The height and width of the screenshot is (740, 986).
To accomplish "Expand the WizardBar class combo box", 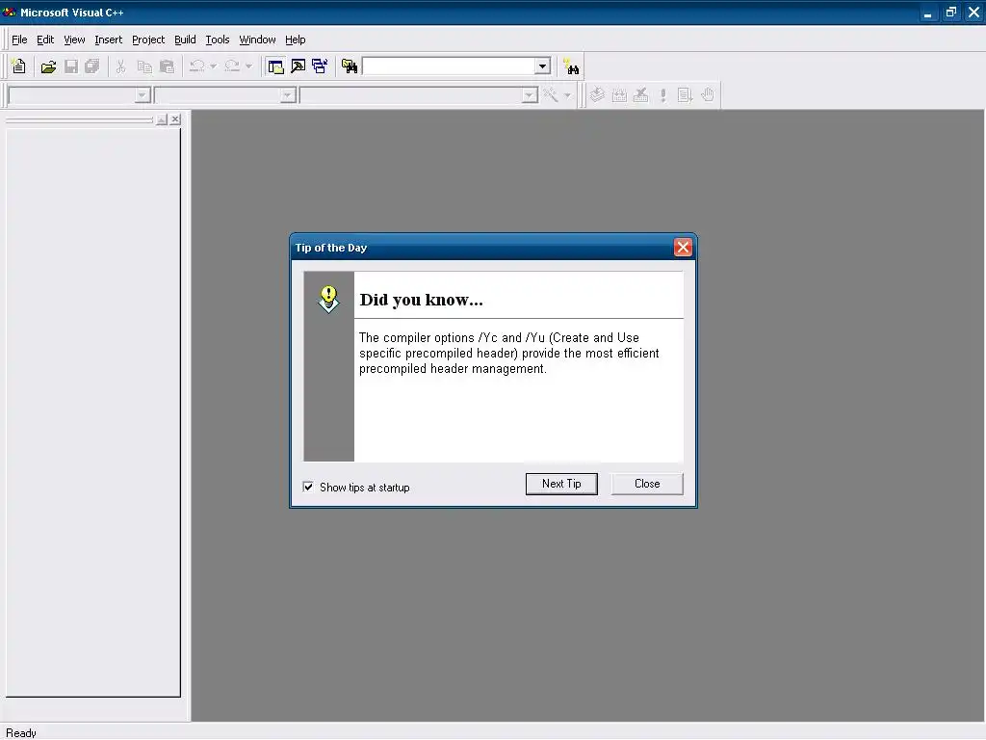I will point(143,95).
